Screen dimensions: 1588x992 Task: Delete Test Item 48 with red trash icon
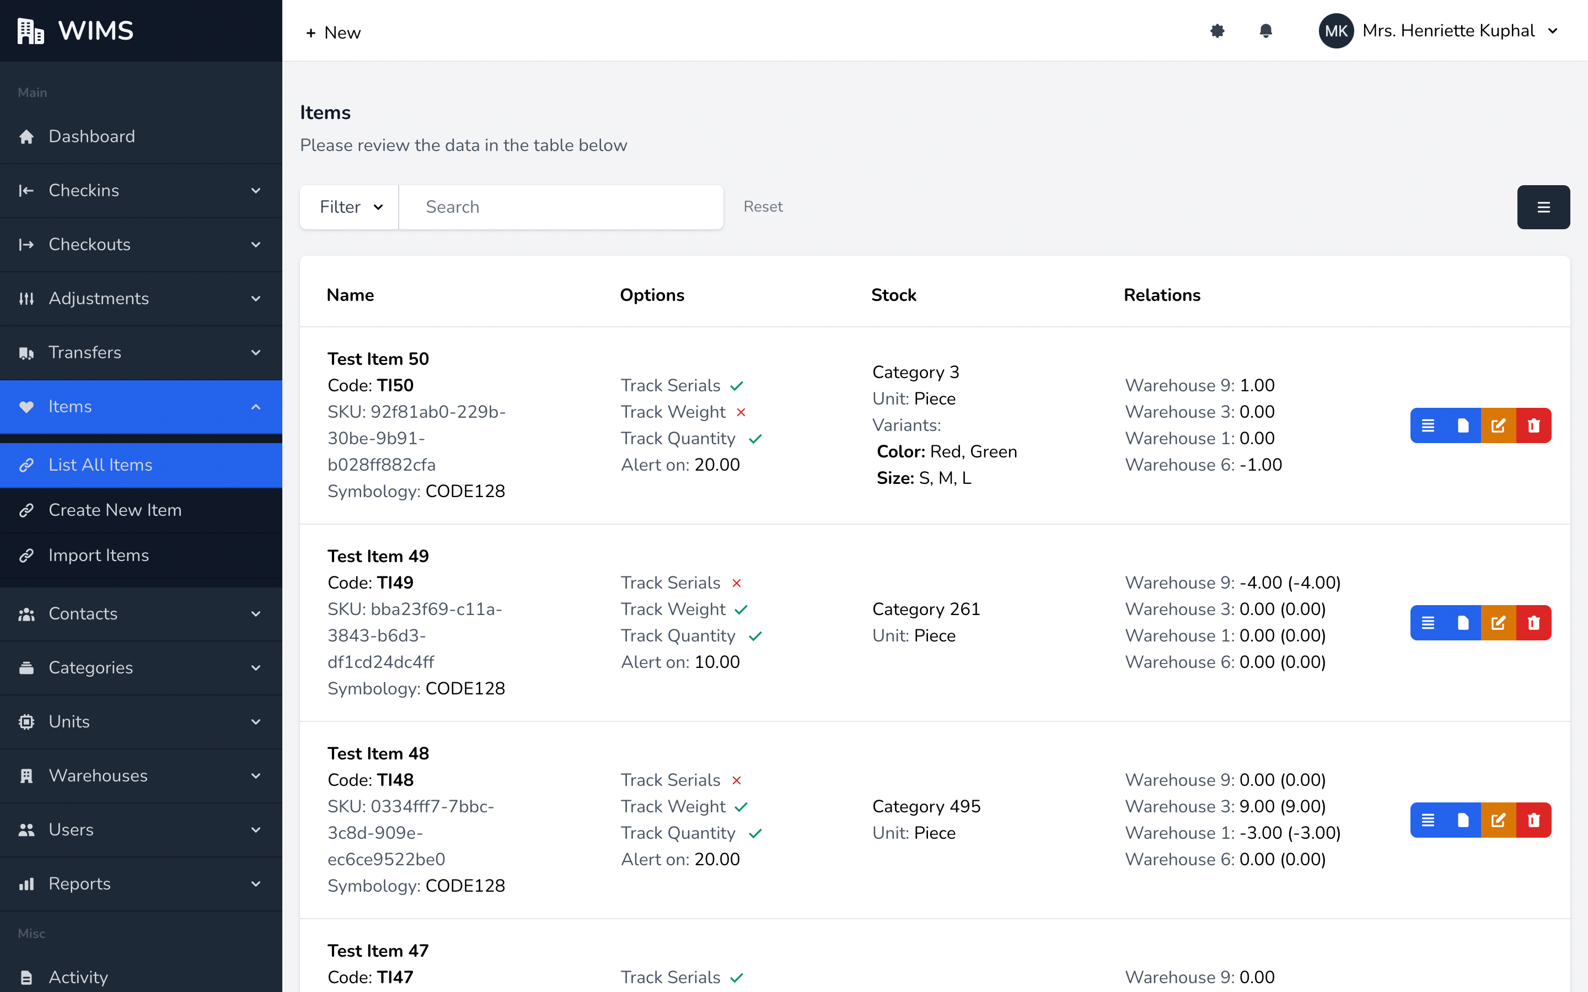(1534, 820)
